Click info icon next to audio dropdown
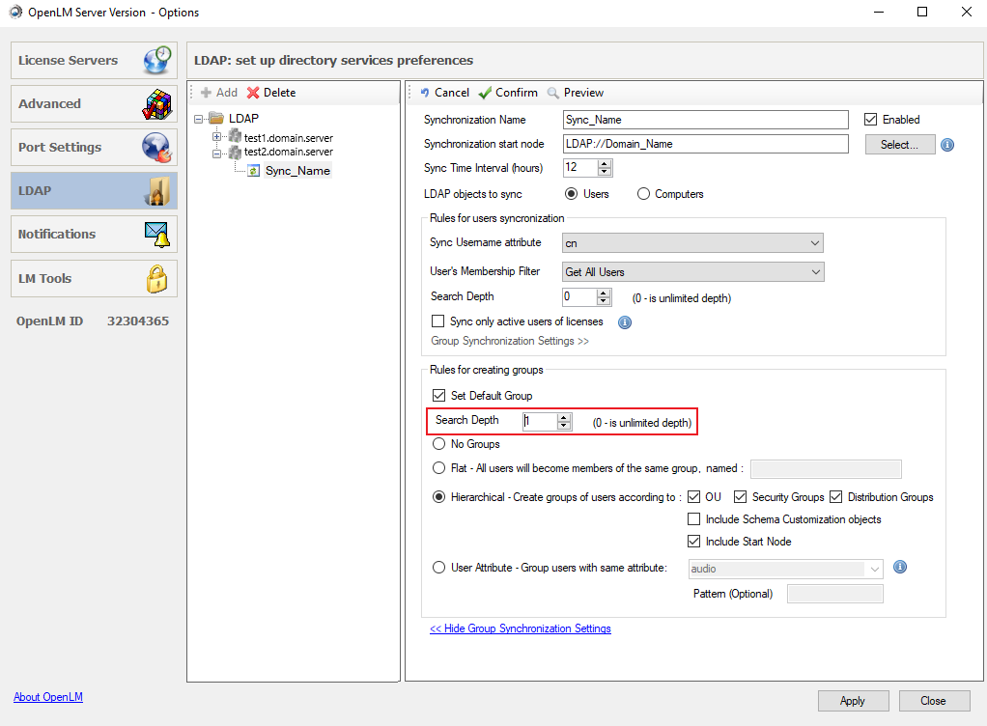 [x=900, y=568]
